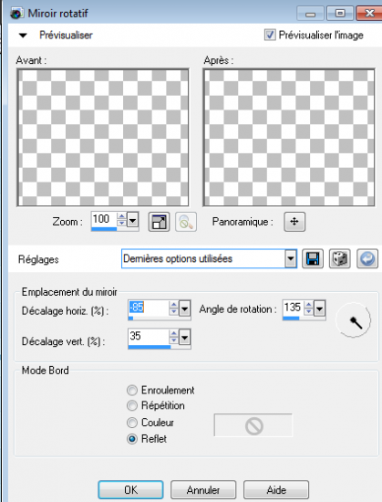
Task: Click the rotation angle dial control
Action: coord(353,320)
